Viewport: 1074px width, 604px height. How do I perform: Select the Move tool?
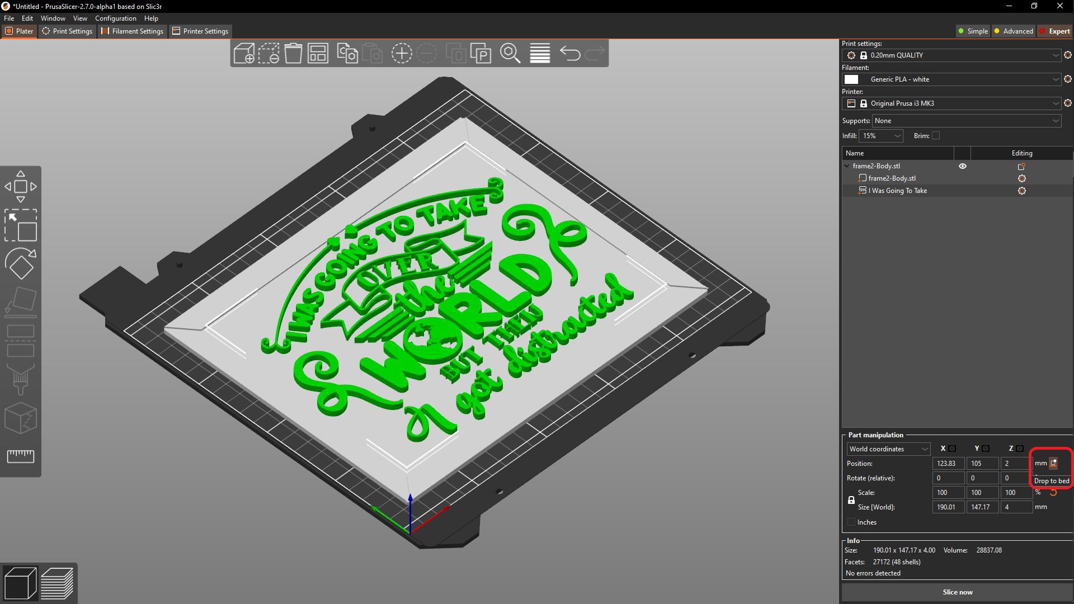coord(21,186)
